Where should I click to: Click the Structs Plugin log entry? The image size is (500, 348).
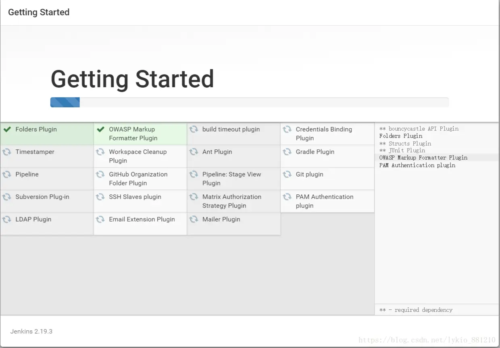pos(405,143)
